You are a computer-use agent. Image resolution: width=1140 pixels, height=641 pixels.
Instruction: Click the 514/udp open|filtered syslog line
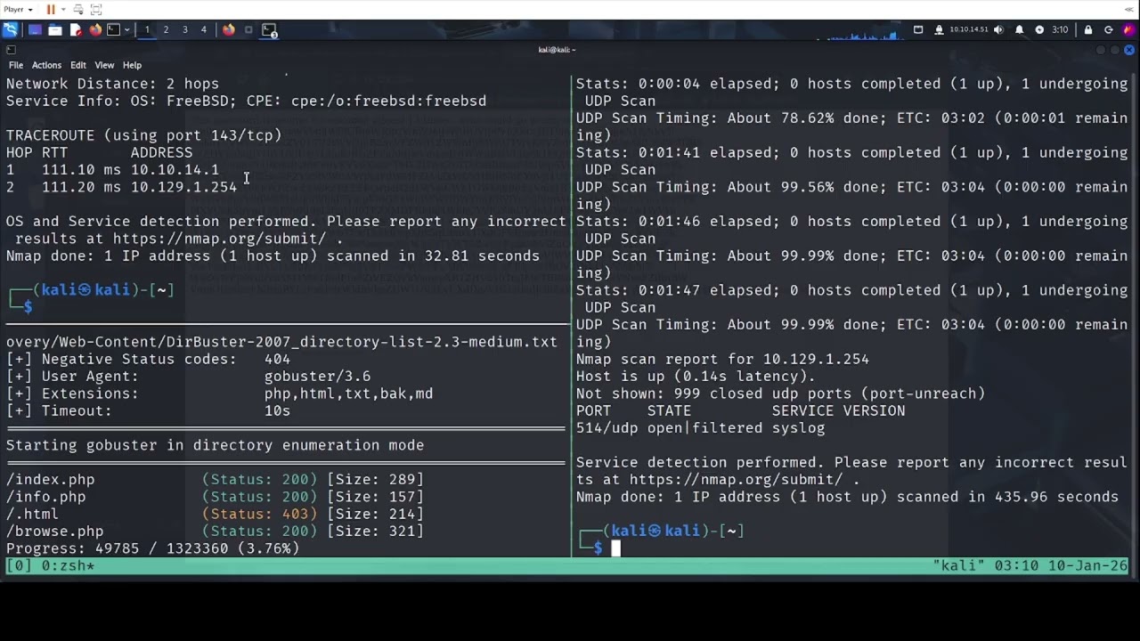click(x=700, y=428)
